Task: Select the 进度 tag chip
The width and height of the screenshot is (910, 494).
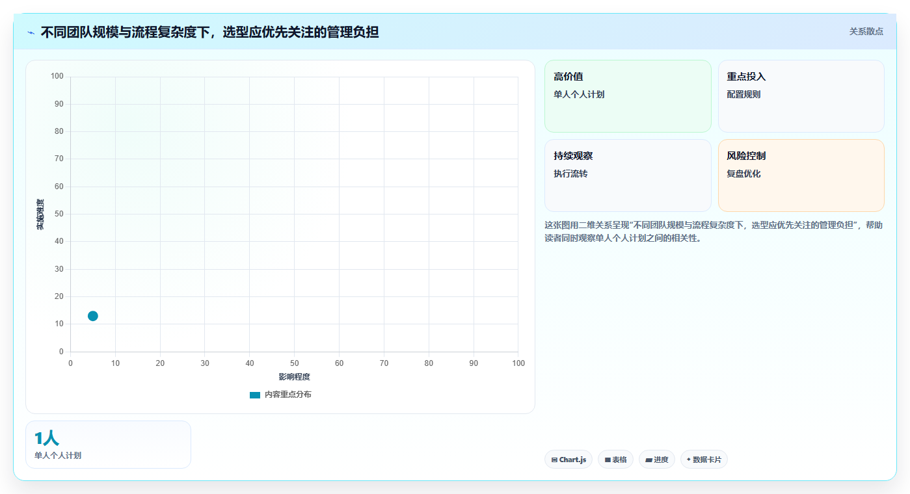Action: 657,460
